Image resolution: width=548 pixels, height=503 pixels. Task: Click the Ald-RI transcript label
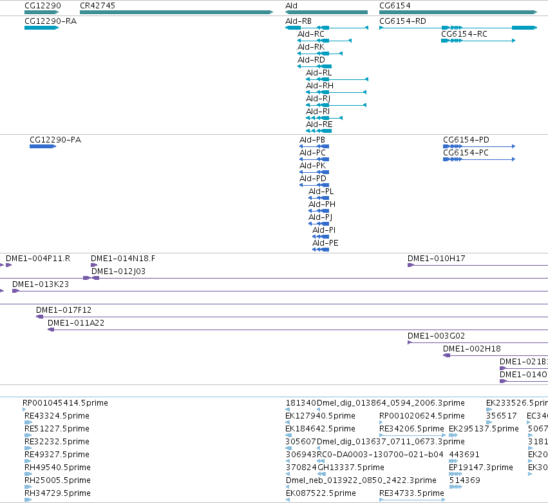click(317, 112)
